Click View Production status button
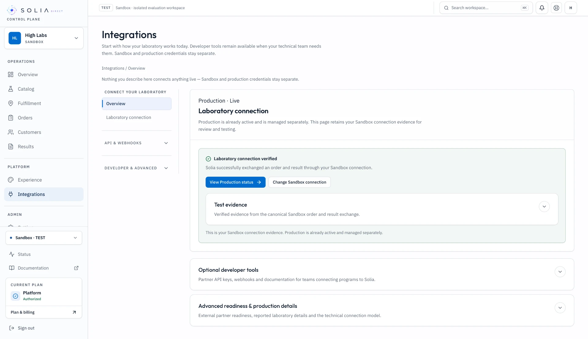 pyautogui.click(x=235, y=182)
